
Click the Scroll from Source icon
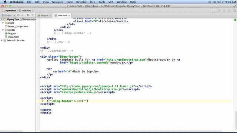(18, 15)
